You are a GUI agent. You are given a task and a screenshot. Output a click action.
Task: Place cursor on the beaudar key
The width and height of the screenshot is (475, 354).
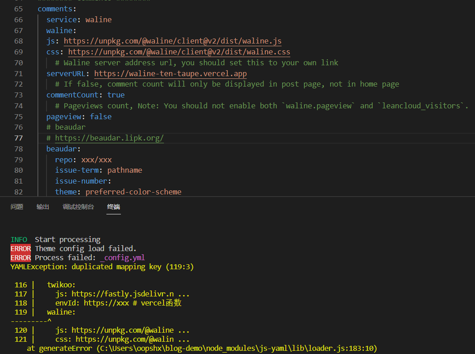[x=61, y=149]
